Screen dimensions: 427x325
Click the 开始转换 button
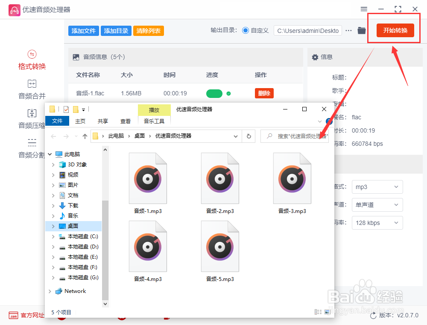click(395, 30)
